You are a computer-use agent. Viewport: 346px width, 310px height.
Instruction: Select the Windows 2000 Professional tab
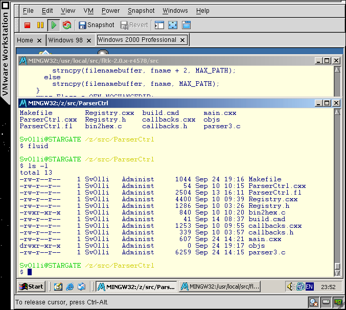(x=137, y=40)
